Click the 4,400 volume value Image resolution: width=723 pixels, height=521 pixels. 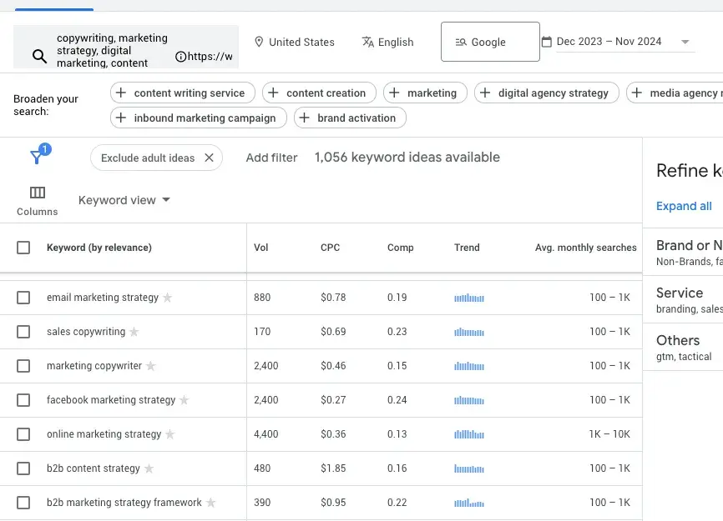pyautogui.click(x=265, y=434)
